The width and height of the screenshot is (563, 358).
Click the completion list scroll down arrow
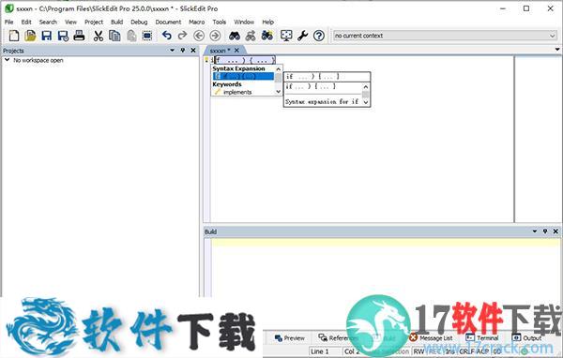(279, 92)
